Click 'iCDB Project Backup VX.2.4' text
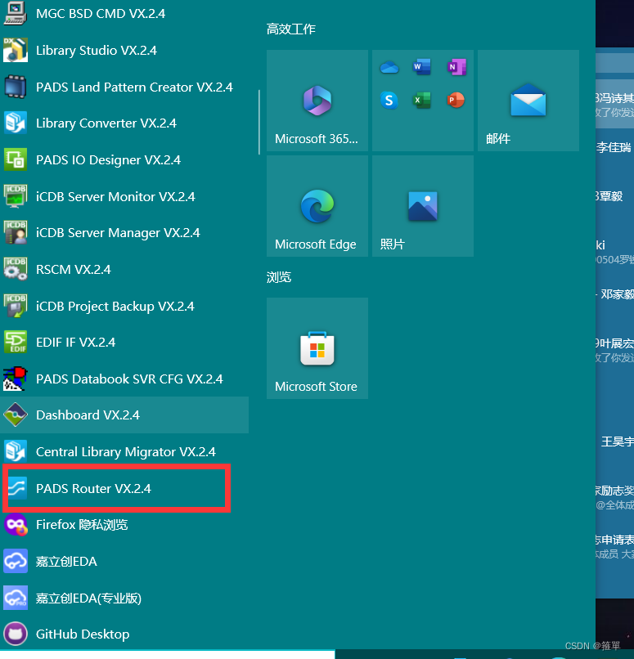This screenshot has height=659, width=634. (x=115, y=307)
